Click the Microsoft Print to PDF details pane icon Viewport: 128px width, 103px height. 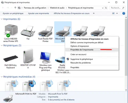click(x=8, y=98)
